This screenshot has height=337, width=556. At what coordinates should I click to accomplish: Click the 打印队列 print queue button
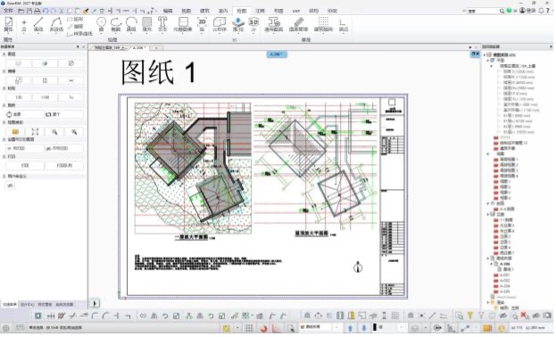tap(64, 166)
